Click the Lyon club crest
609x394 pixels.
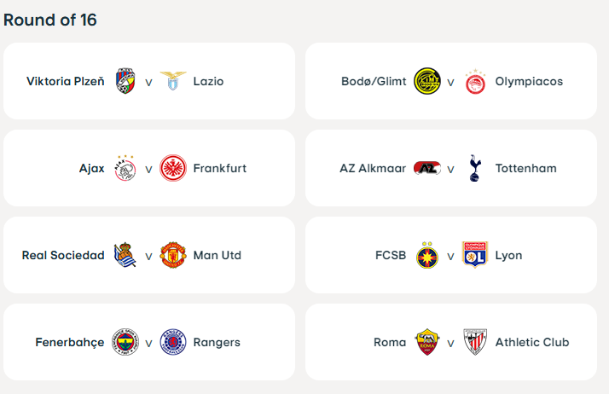(x=475, y=255)
